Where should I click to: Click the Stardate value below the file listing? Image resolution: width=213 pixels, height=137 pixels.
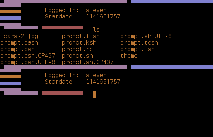[x=103, y=82]
